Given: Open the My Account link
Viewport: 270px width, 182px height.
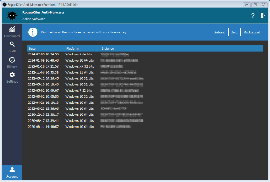Looking at the screenshot, I should tap(252, 32).
